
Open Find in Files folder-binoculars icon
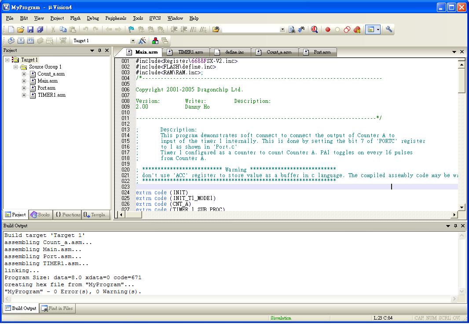pyautogui.click(x=216, y=29)
